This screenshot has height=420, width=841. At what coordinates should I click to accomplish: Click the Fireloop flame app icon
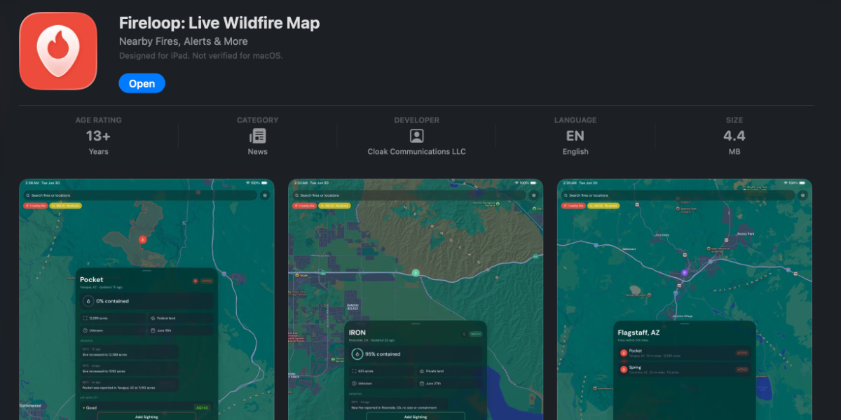[x=58, y=50]
